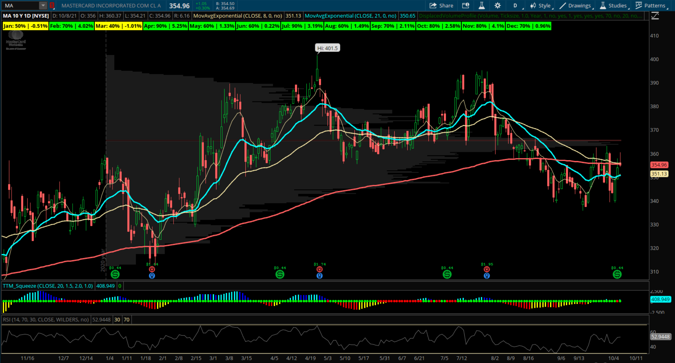Click the DisplacedVolumeProfile study label
Viewport: 675px width, 363px height.
[x=530, y=16]
